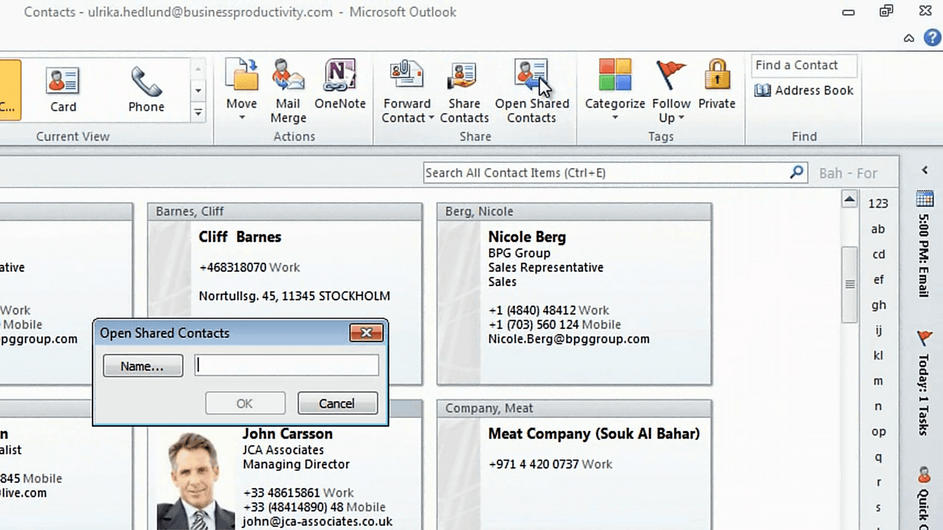Send contacts to OneNote
Viewport: 943px width, 530px height.
[x=340, y=82]
